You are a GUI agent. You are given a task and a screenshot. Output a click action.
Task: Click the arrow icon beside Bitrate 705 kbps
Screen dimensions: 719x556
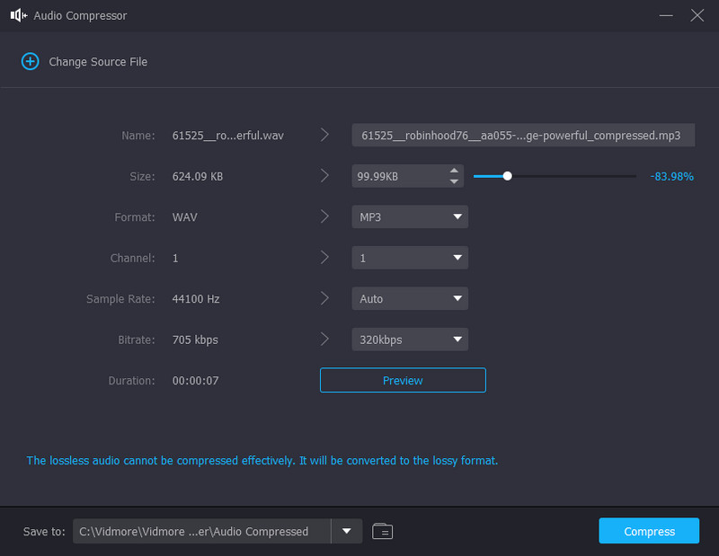pyautogui.click(x=324, y=340)
